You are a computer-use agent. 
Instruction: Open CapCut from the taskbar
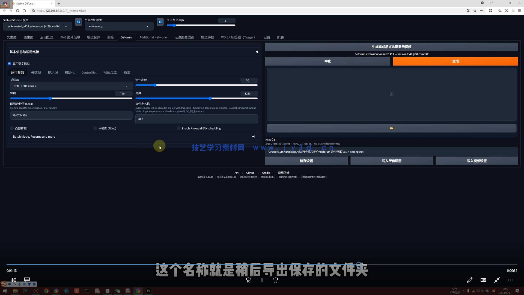(x=148, y=291)
